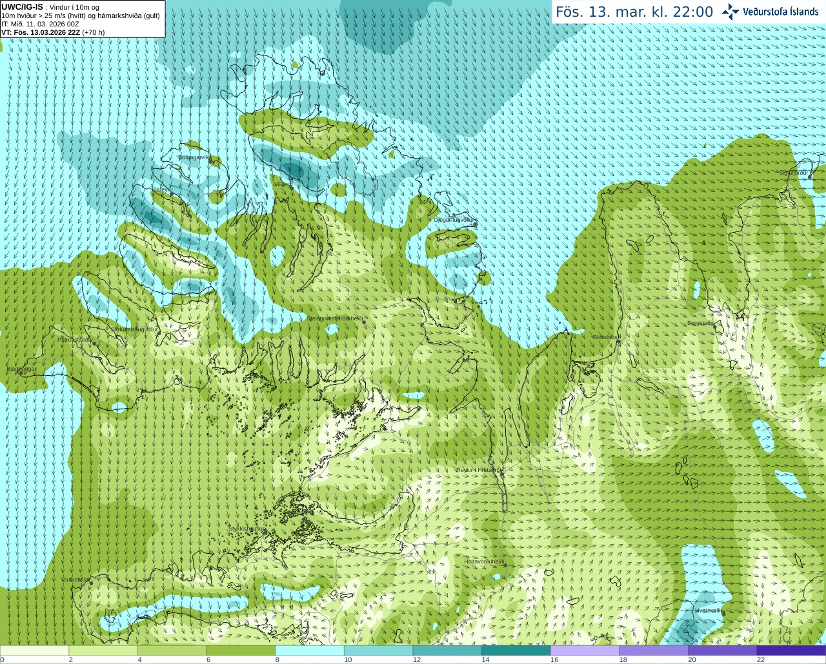Select the dark indigo legend swatch above 22
The width and height of the screenshot is (826, 664).
[791, 650]
